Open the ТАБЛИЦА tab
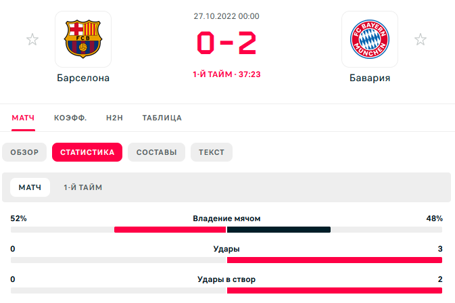Screen dimensions: 455x303 coord(162,118)
